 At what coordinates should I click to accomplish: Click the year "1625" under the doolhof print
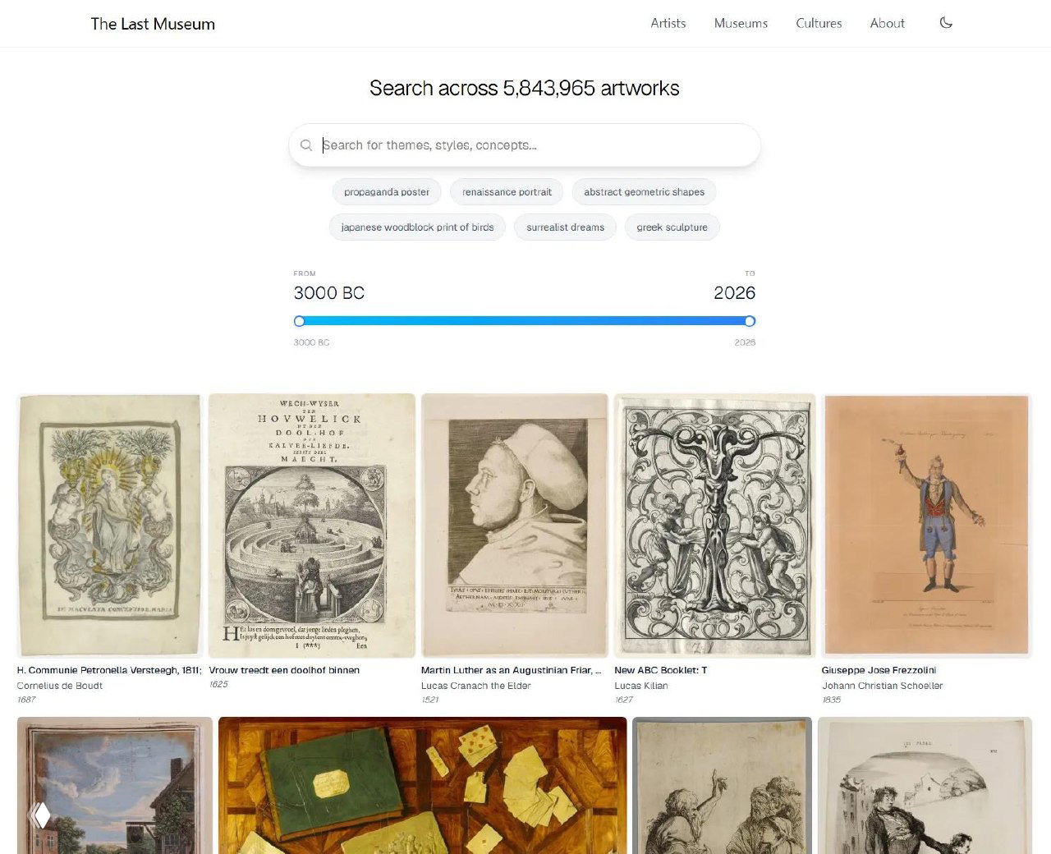point(218,684)
